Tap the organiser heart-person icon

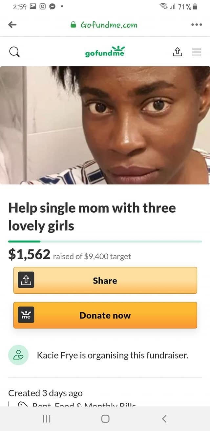pyautogui.click(x=18, y=355)
